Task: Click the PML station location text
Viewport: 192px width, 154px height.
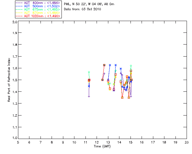Action: click(89, 4)
